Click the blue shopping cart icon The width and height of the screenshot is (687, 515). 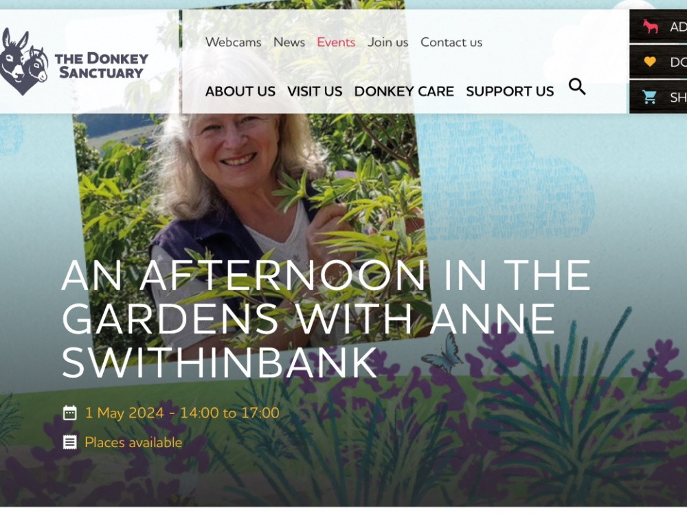tap(650, 97)
